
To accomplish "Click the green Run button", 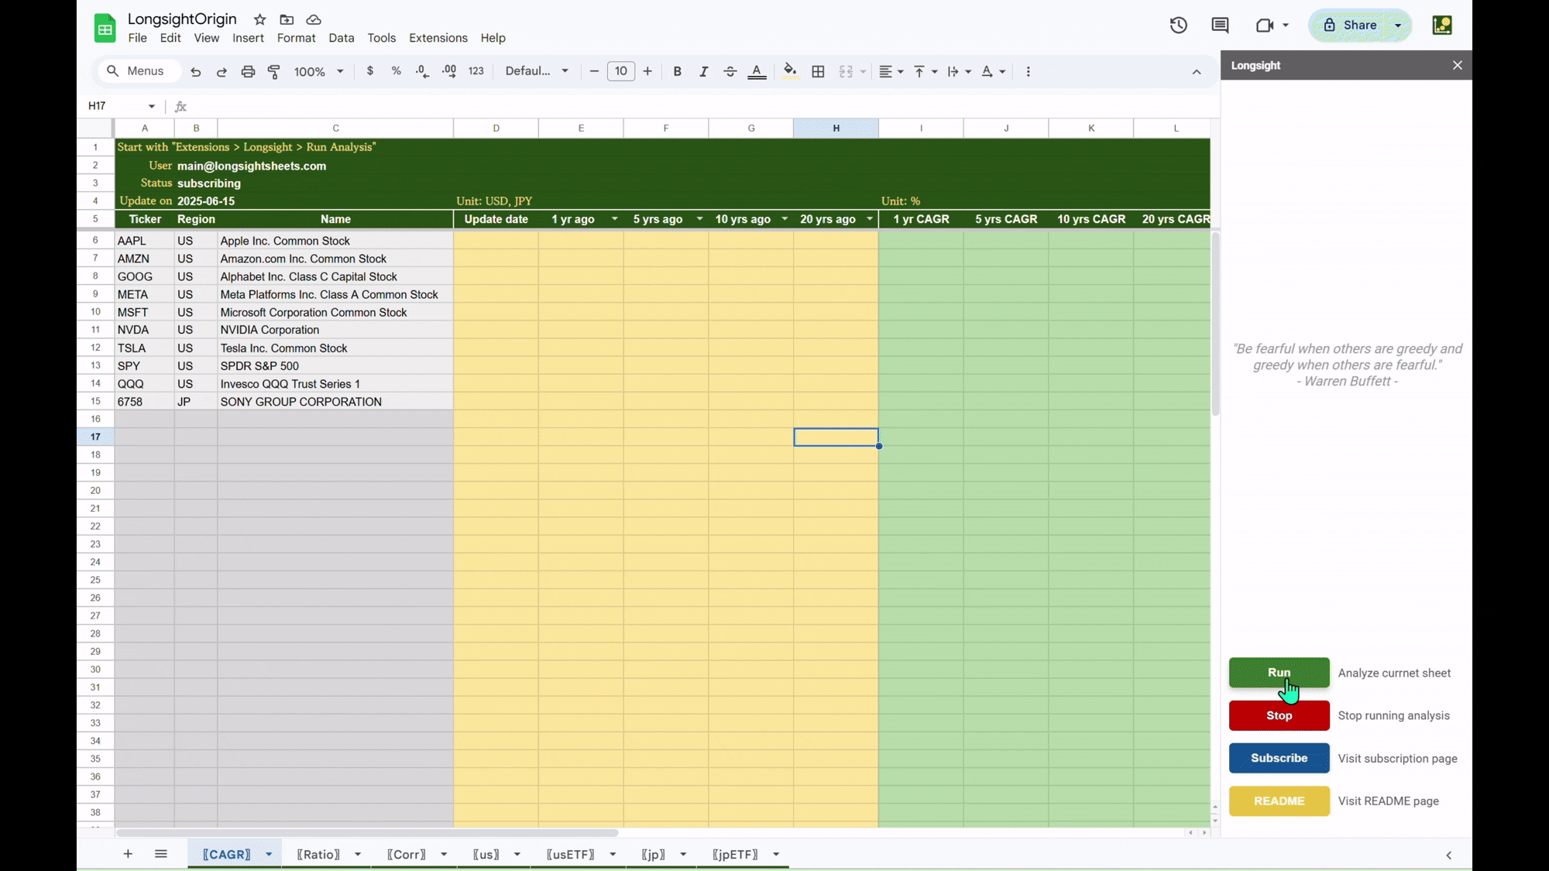I will pos(1279,672).
